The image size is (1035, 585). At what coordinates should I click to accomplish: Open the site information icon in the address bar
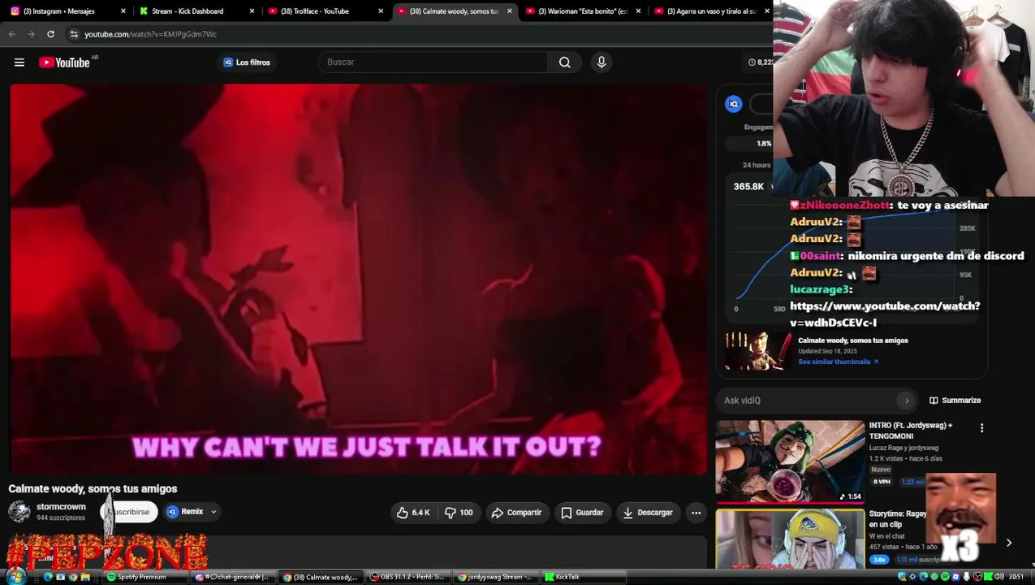tap(74, 34)
